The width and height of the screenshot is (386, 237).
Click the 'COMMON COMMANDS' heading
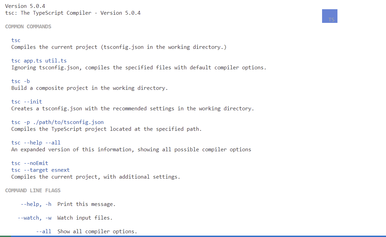[28, 27]
